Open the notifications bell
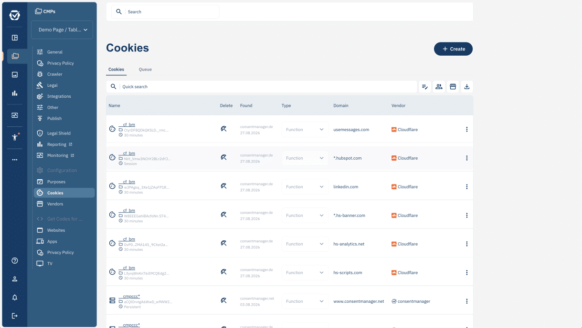The image size is (582, 328). click(15, 297)
